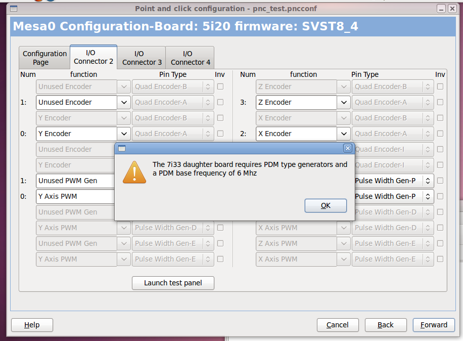
Task: Minimize the Point and click configuration window
Action: point(441,9)
